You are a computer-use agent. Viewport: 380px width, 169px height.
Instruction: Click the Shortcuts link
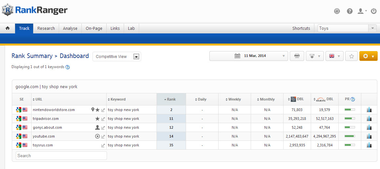pyautogui.click(x=301, y=28)
